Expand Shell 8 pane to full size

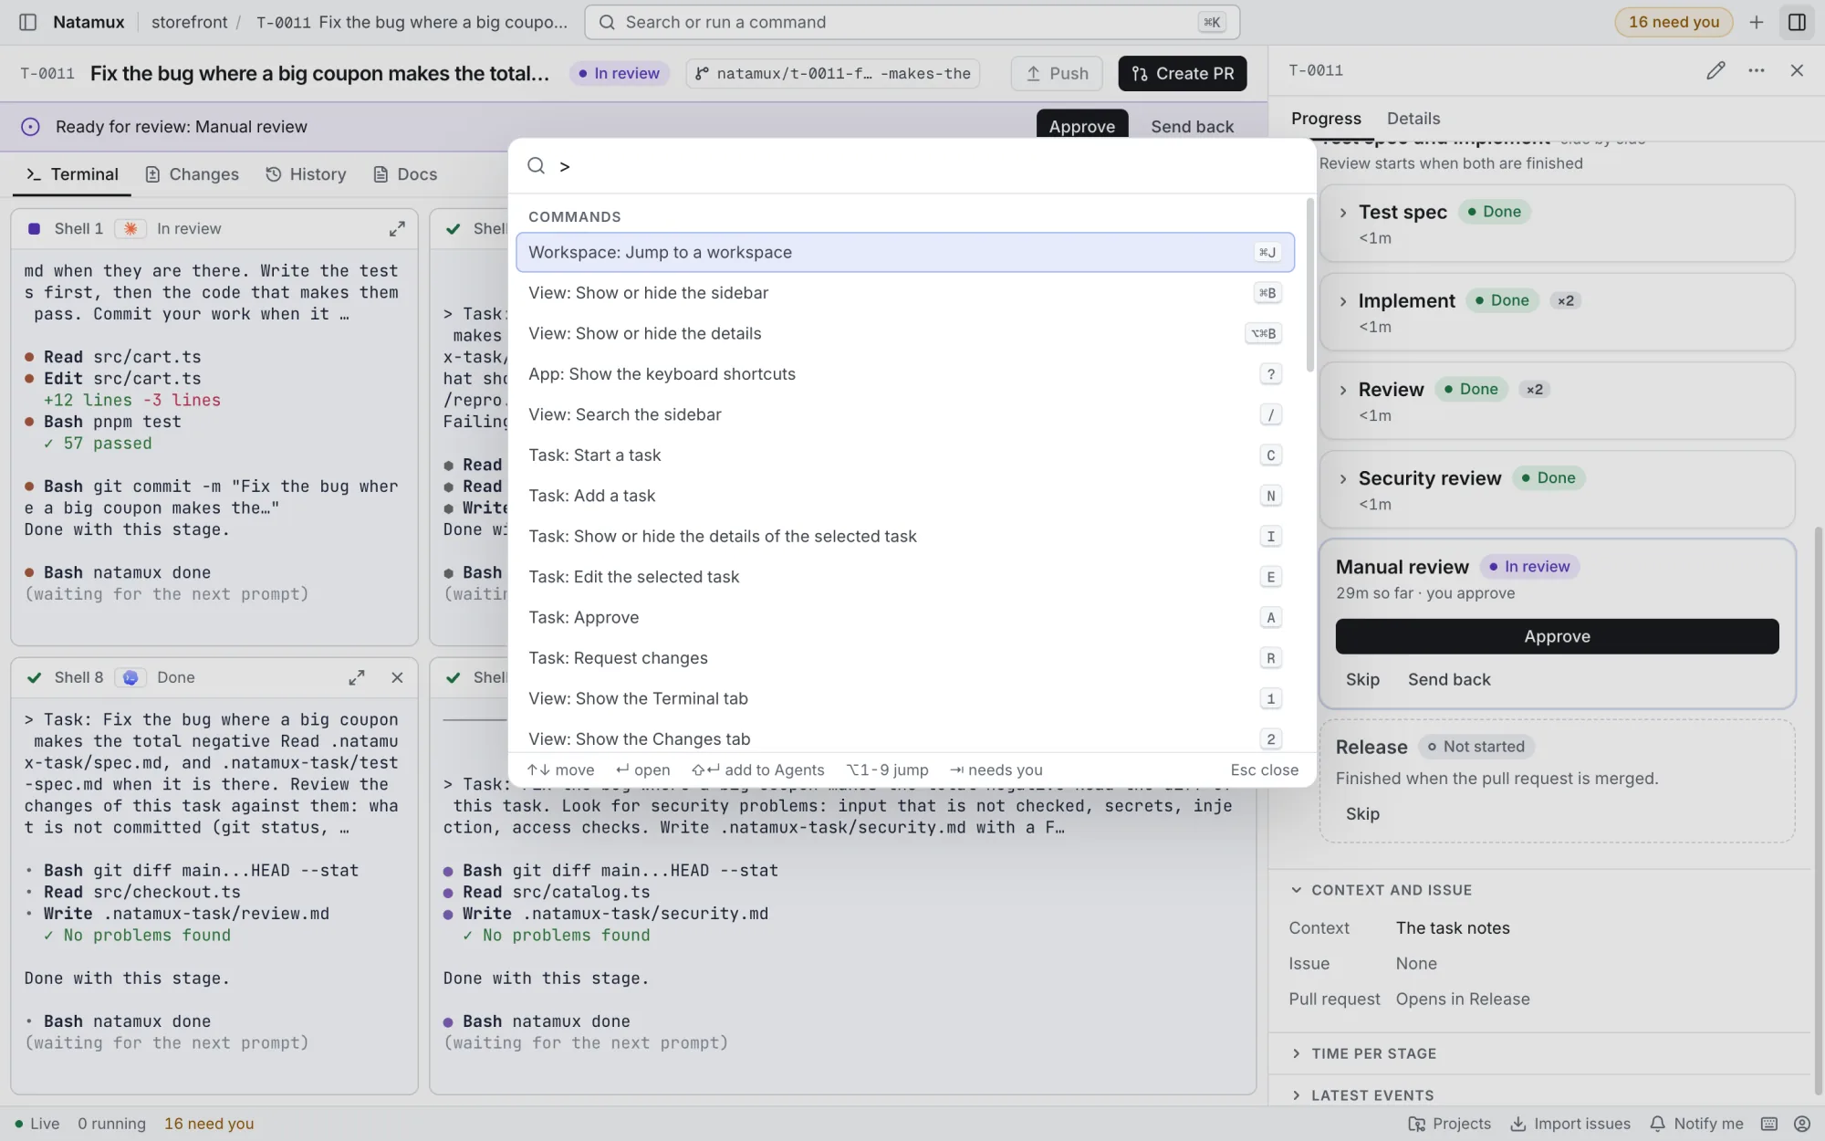click(x=357, y=677)
